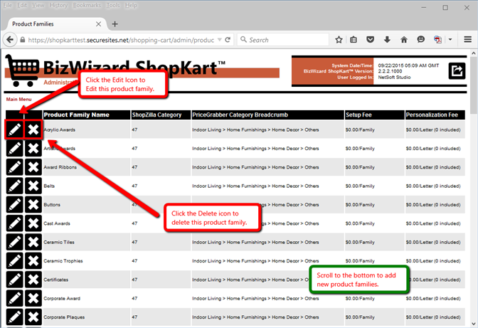Edit the Corporate Award product family
The image size is (478, 328).
tap(15, 298)
